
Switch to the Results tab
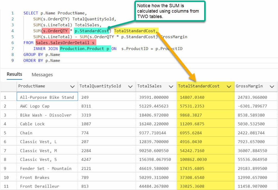click(x=14, y=74)
